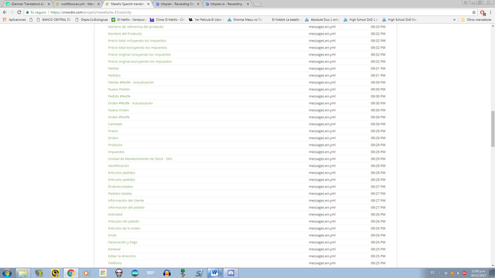Screen dimensions: 495x278
Task: Open the Teléfono translation
Action: [x=114, y=263]
